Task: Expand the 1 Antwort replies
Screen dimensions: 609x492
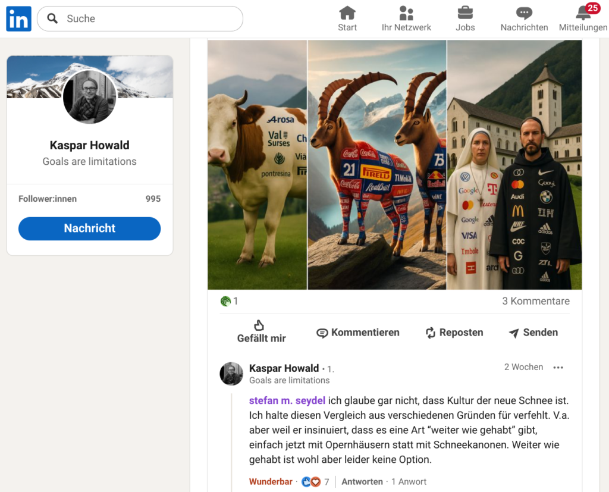Action: coord(409,482)
